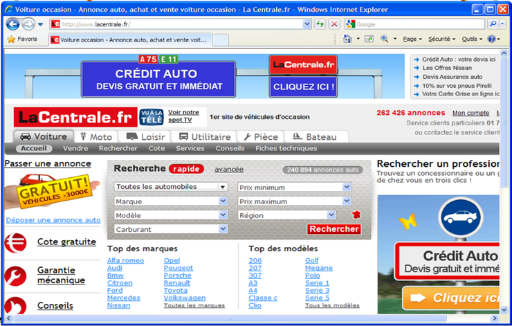Click the Les Offres Nissan link
The height and width of the screenshot is (326, 512).
(447, 68)
